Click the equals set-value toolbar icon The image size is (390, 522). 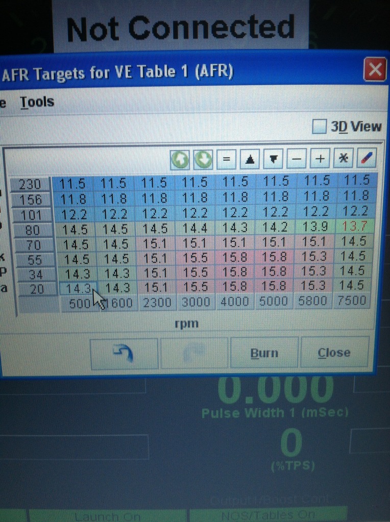pos(227,159)
